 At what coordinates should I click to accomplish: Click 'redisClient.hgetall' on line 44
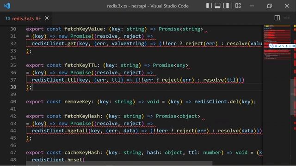pos(60,131)
